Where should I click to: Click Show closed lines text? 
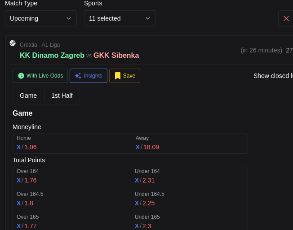(273, 76)
